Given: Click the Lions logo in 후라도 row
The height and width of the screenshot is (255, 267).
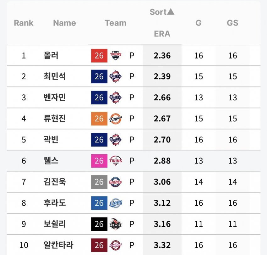Looking at the screenshot, I should (116, 203).
